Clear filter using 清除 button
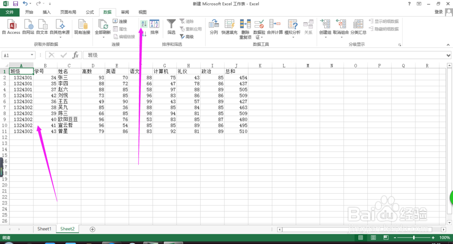Screen dimensions: 453x244 [x=187, y=21]
